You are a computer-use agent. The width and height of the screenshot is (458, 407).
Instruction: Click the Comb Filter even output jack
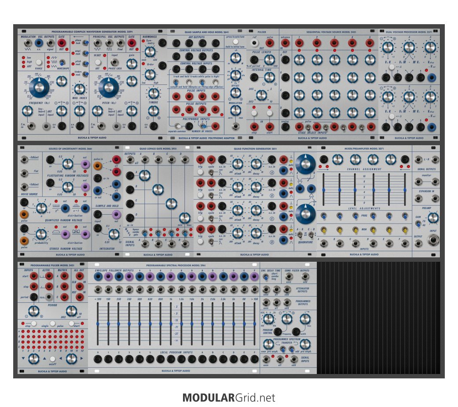[289, 276]
